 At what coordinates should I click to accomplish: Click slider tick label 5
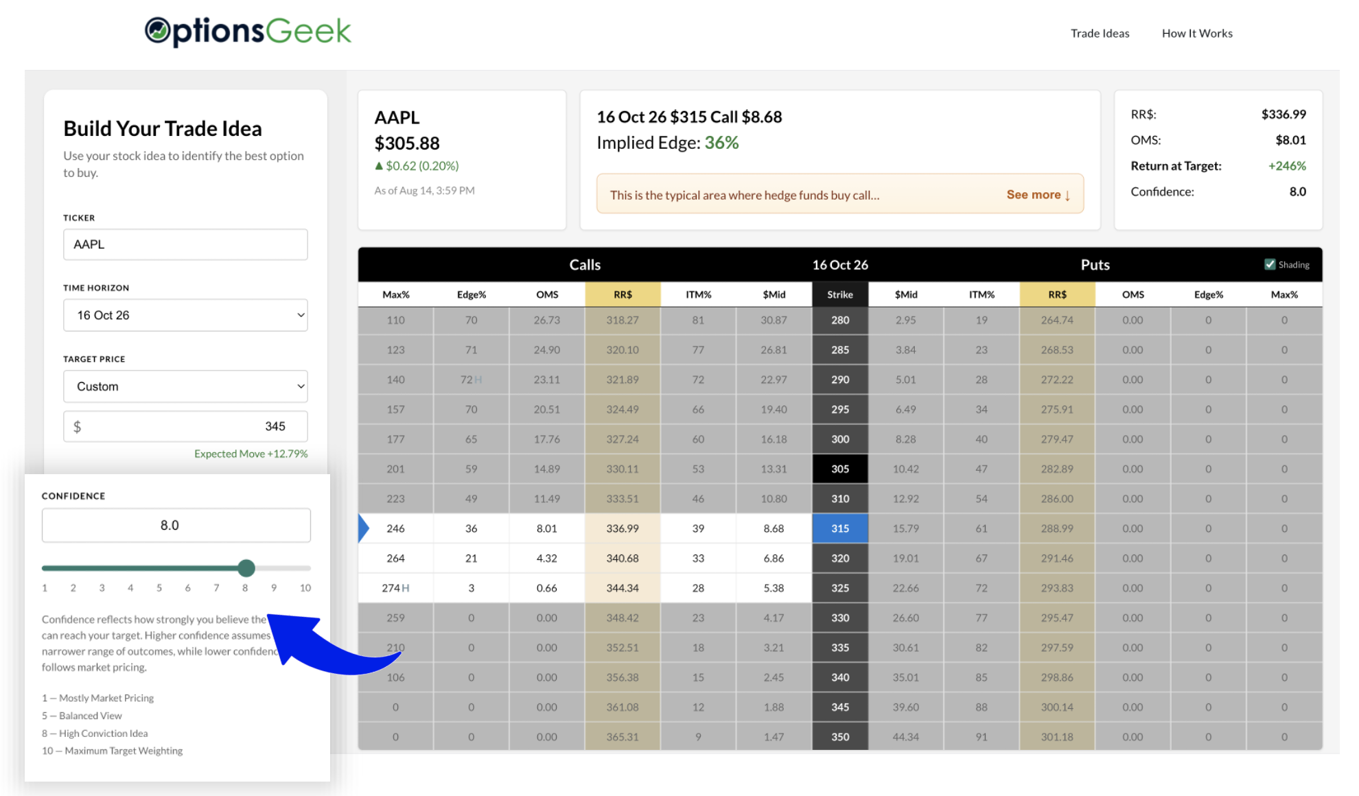pyautogui.click(x=159, y=588)
